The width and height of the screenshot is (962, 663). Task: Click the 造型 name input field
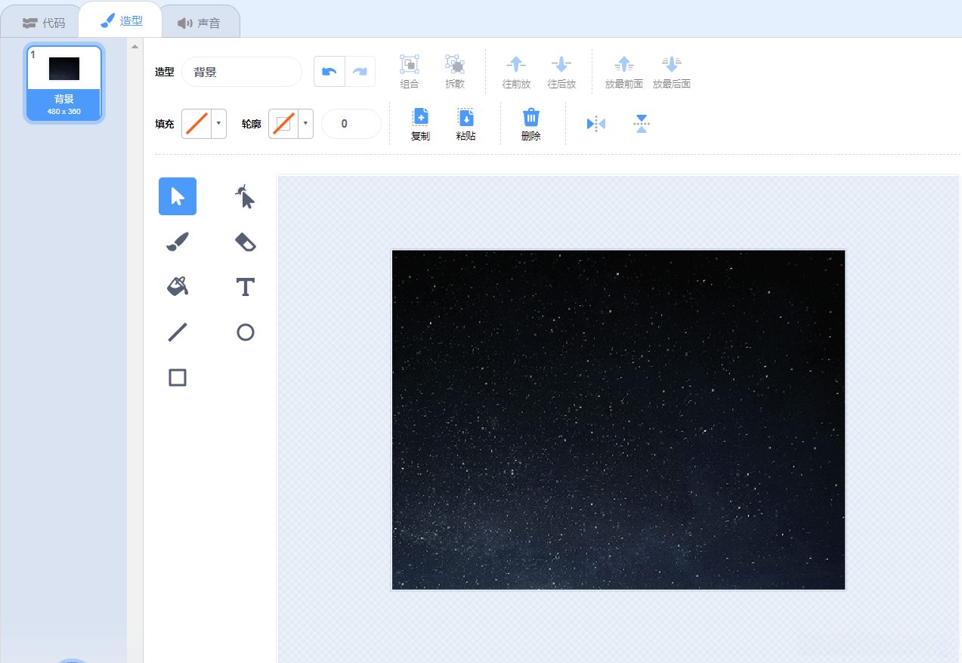(x=242, y=72)
